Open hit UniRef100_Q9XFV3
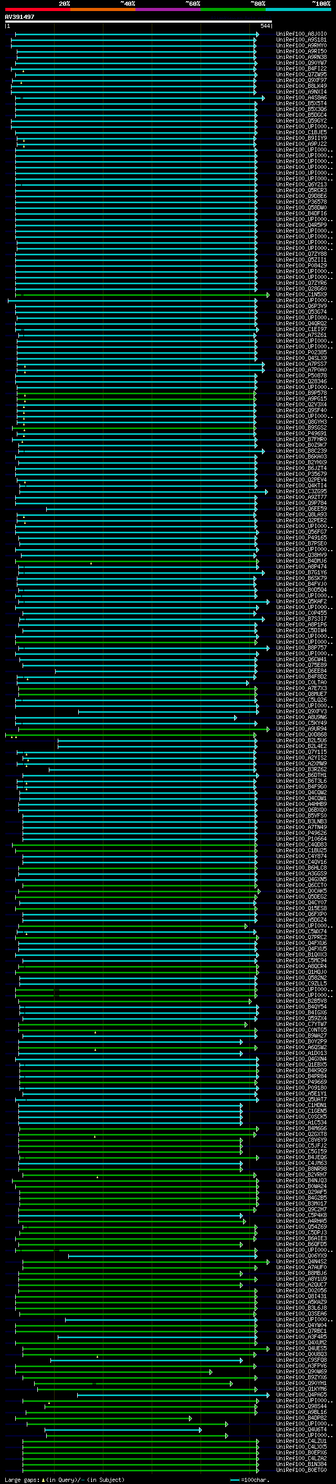Viewport: 336px width, 1484px height. pos(301,712)
